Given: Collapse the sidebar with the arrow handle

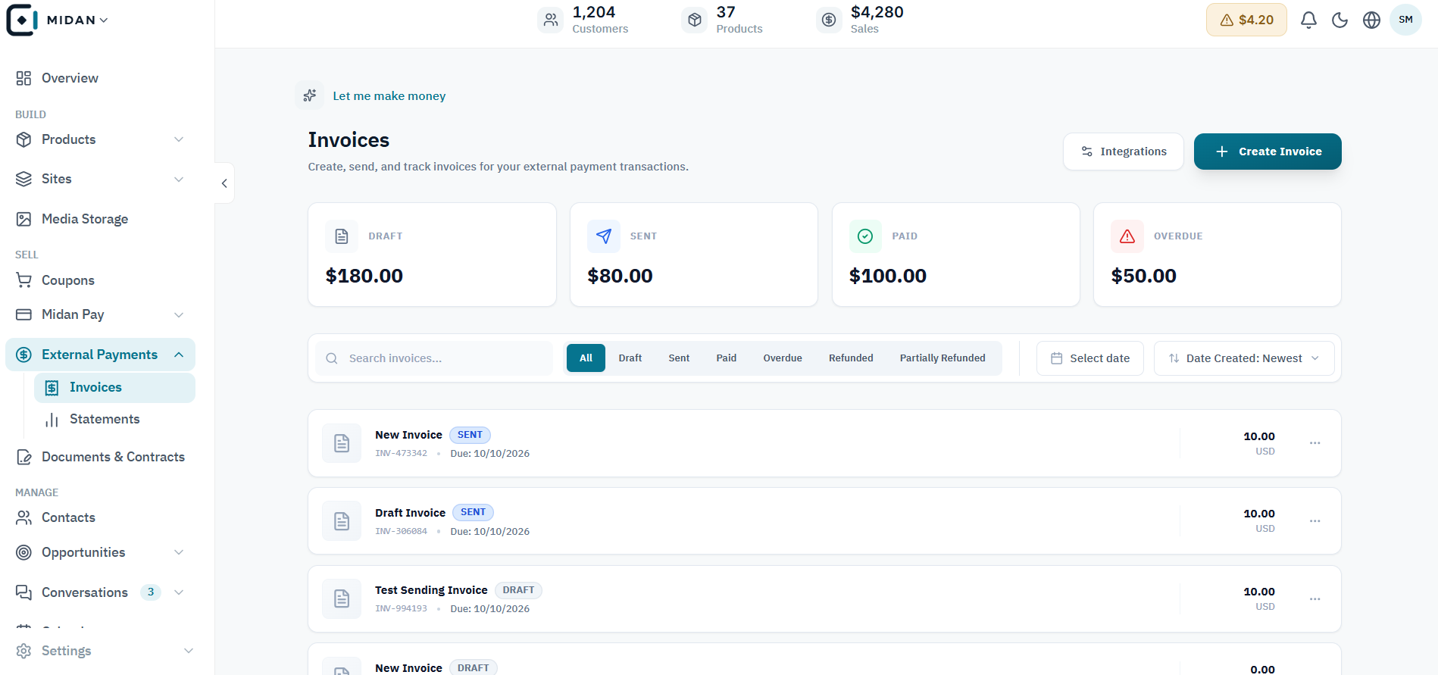Looking at the screenshot, I should coord(224,183).
